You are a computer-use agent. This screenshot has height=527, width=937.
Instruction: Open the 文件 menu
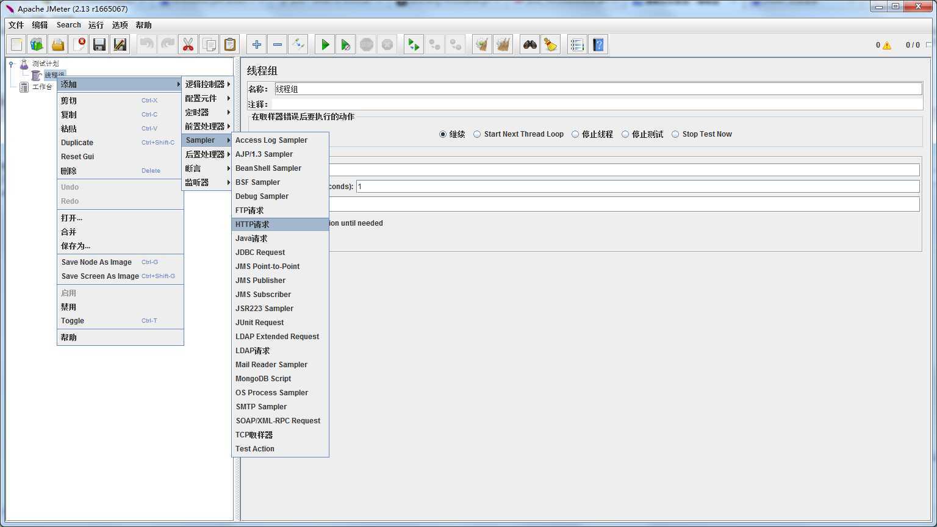pos(16,25)
